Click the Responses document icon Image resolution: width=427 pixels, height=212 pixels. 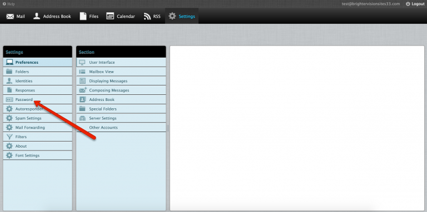click(9, 90)
